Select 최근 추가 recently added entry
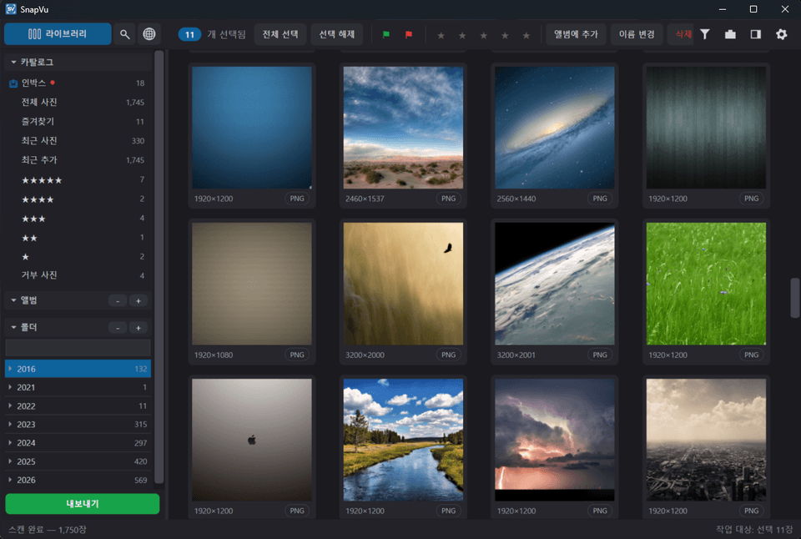The width and height of the screenshot is (801, 539). tap(78, 160)
